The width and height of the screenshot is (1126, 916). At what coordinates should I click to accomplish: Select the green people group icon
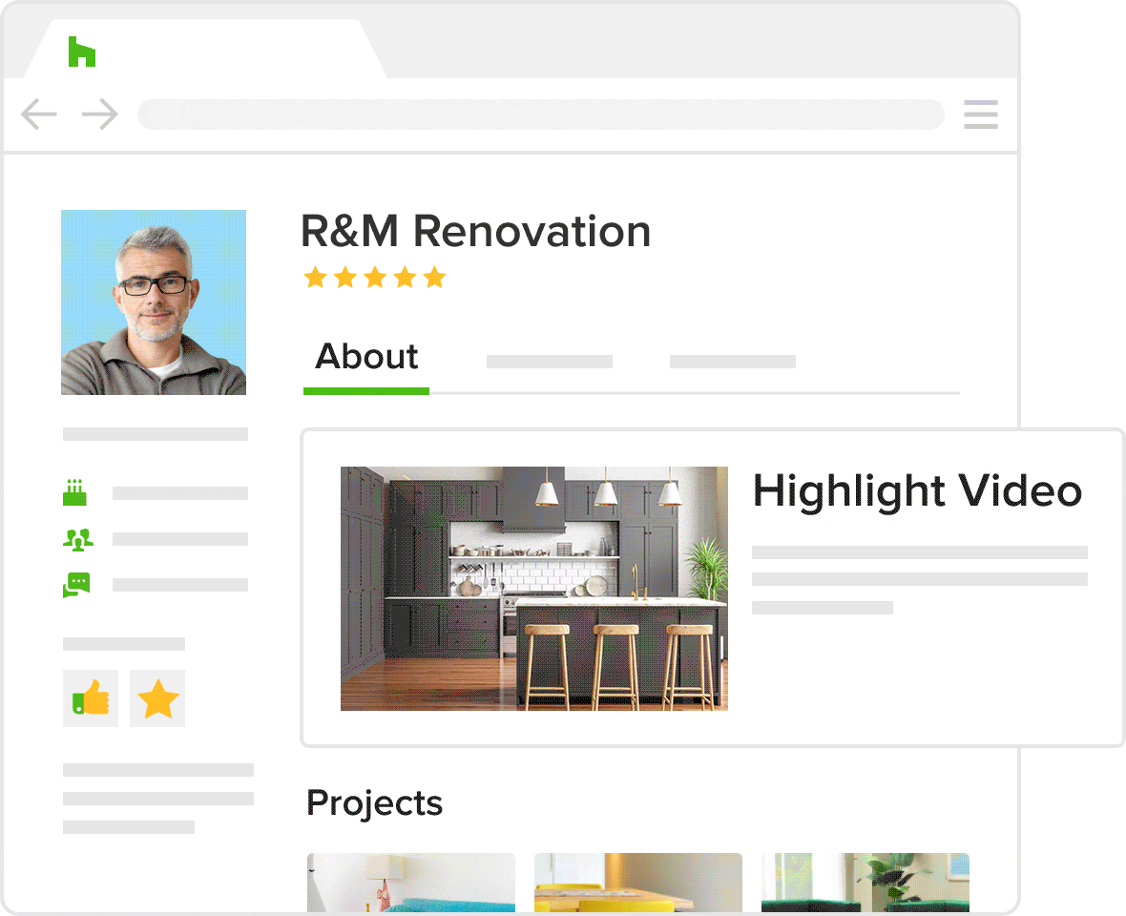77,539
